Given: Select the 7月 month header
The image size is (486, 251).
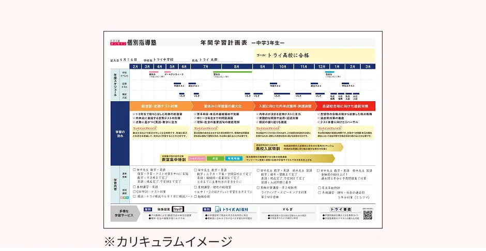Looking at the screenshot, I should (x=206, y=67).
